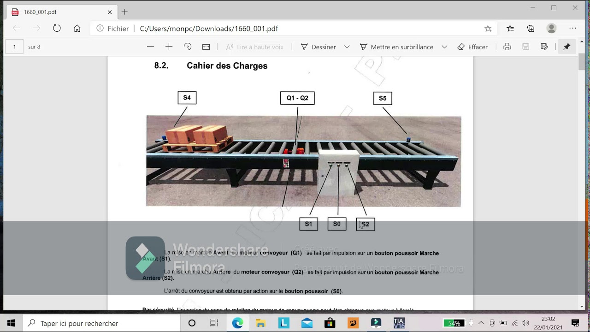Click the 54% battery indicator
590x332 pixels.
pos(454,323)
